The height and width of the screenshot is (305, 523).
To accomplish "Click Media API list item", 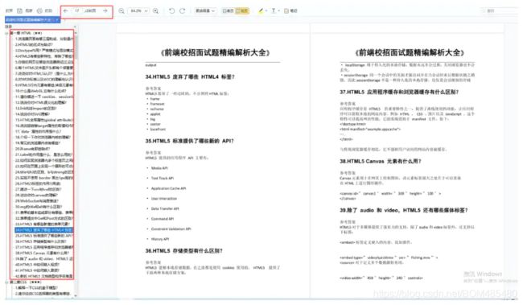I will (x=159, y=168).
